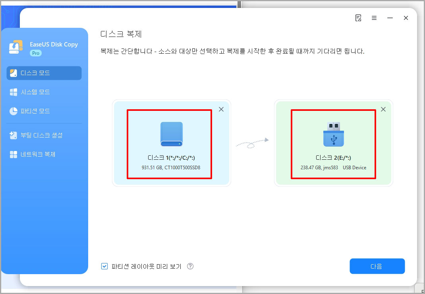This screenshot has width=425, height=294.
Task: Select the 디스크 모드 menu entry
Action: pos(44,73)
